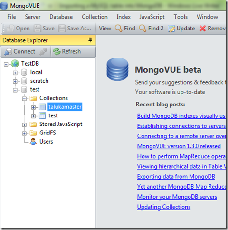Select the talukamaster collection label
Image resolution: width=228 pixels, height=230 pixels.
coord(65,107)
